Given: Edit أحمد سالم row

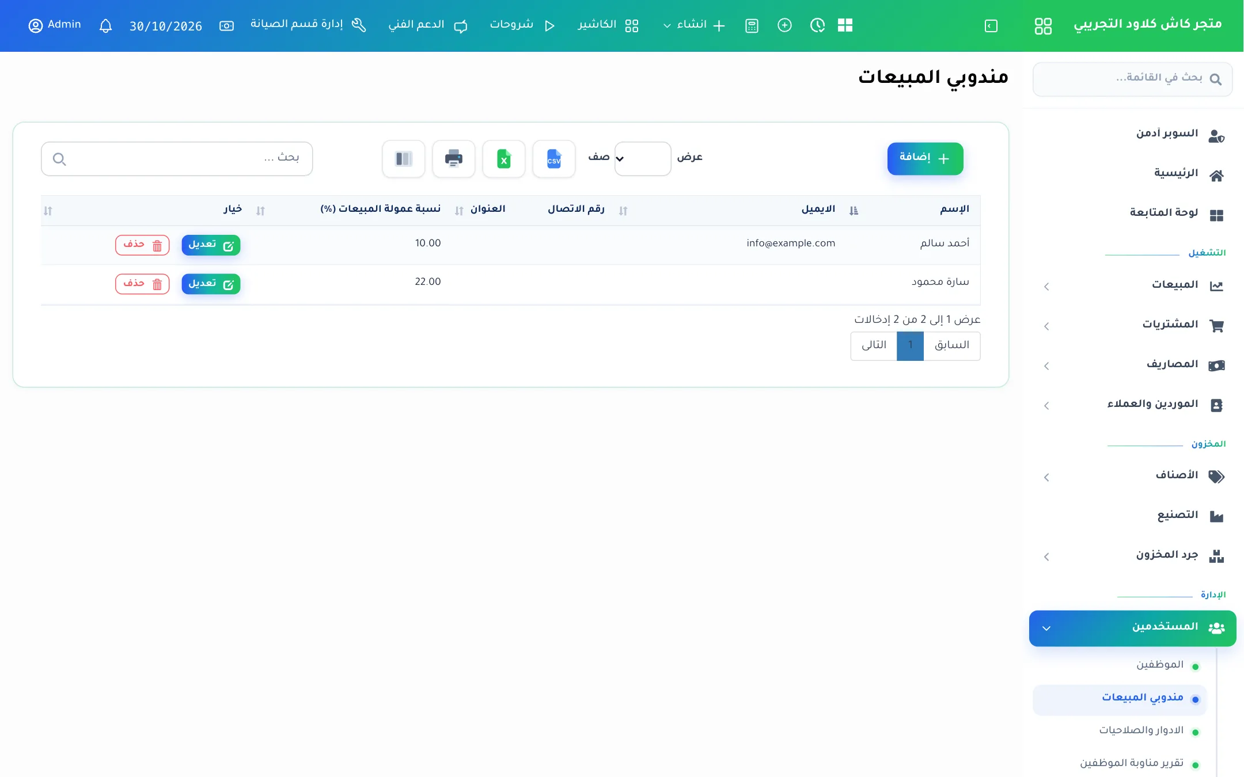Looking at the screenshot, I should pos(211,245).
